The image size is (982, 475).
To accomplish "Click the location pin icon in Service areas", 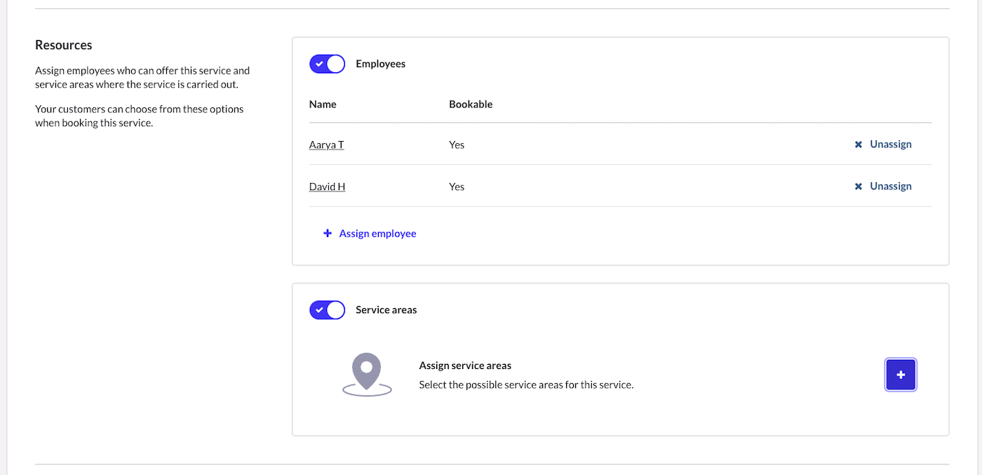I will point(365,373).
